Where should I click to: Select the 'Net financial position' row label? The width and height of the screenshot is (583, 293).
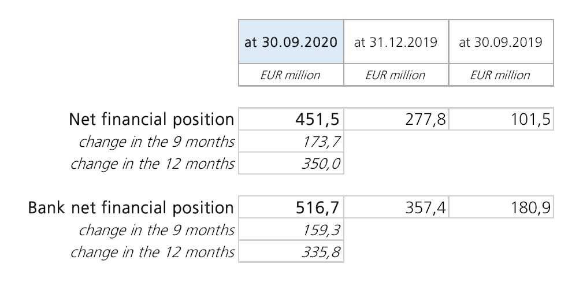[151, 120]
